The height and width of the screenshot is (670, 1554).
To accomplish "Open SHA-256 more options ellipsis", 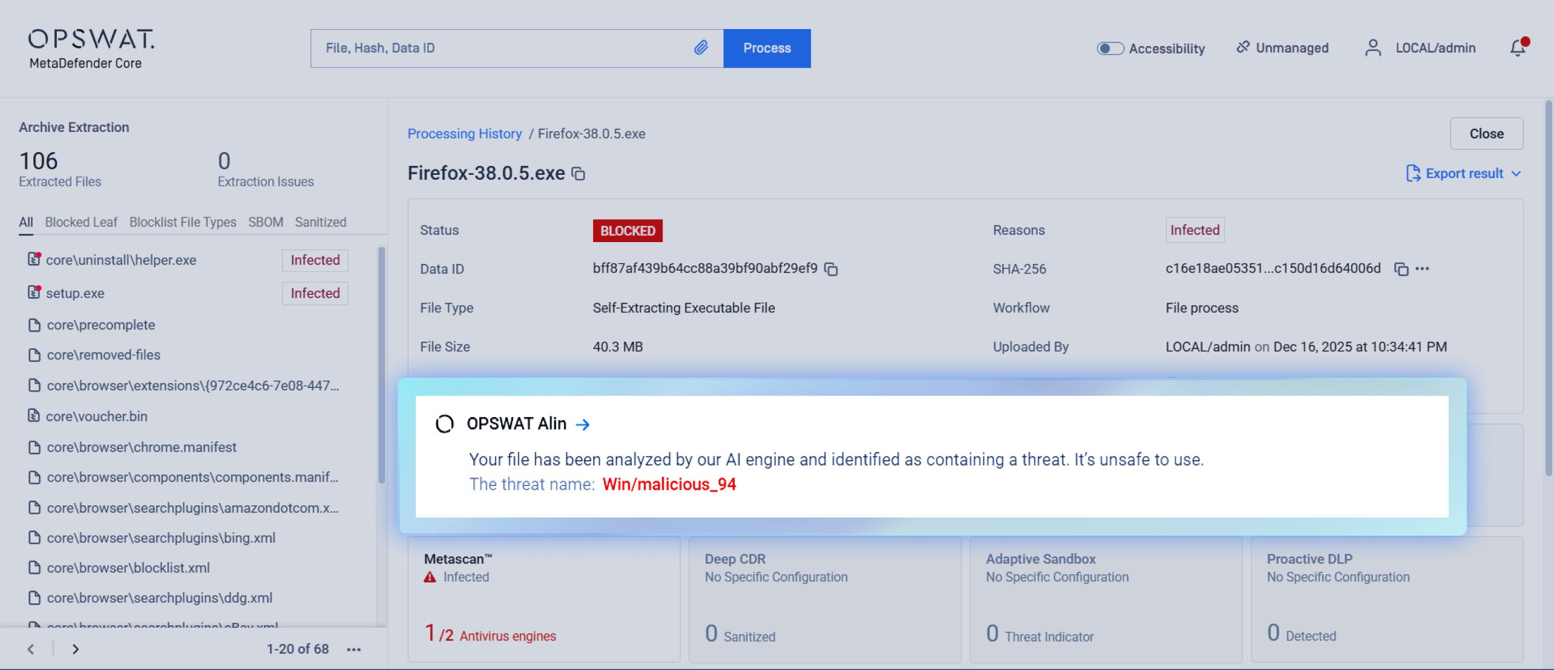I will click(1423, 269).
